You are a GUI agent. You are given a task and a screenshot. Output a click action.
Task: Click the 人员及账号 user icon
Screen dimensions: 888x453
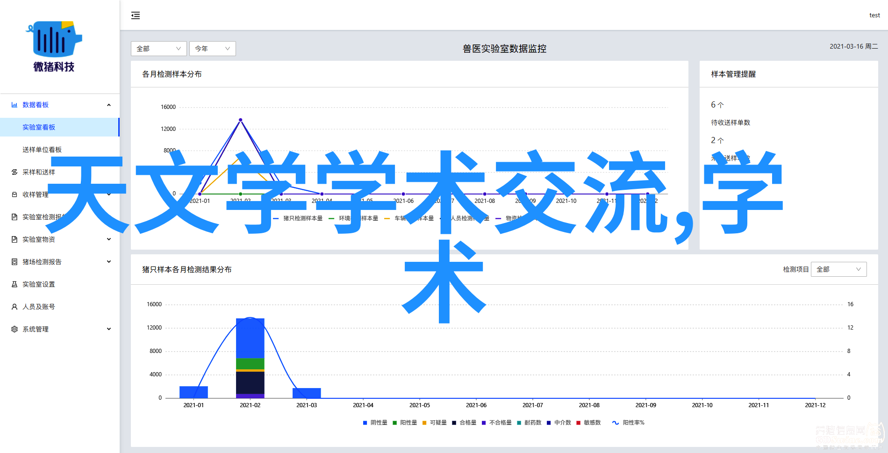point(14,307)
